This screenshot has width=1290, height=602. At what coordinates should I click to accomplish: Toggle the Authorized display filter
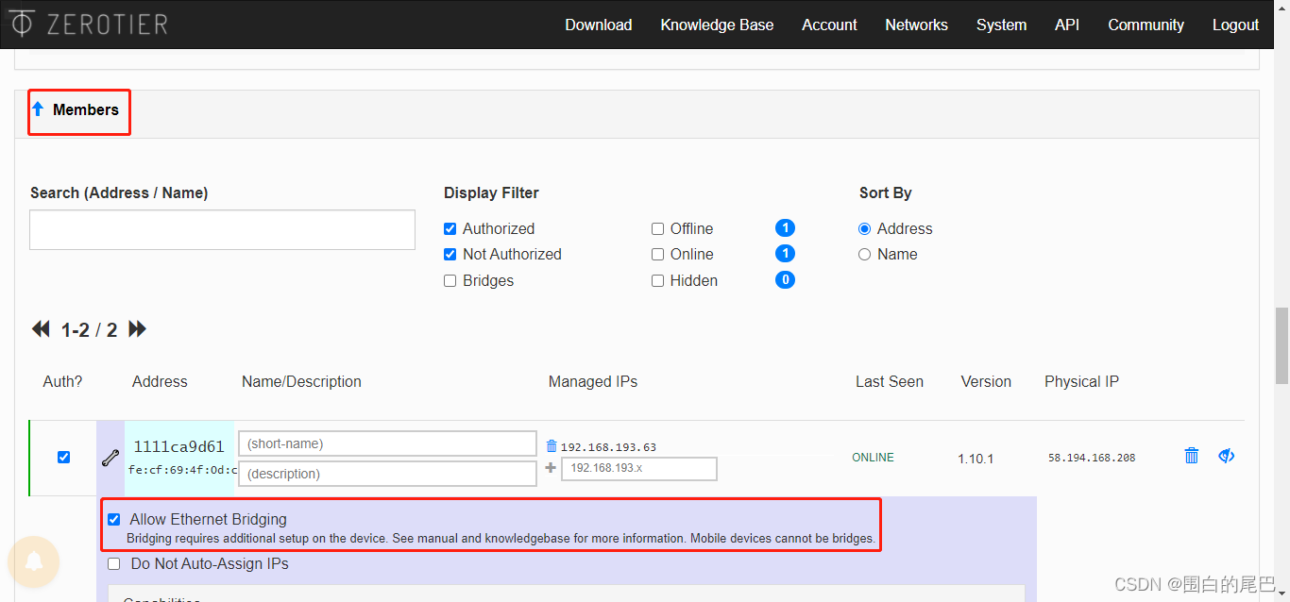pyautogui.click(x=450, y=228)
